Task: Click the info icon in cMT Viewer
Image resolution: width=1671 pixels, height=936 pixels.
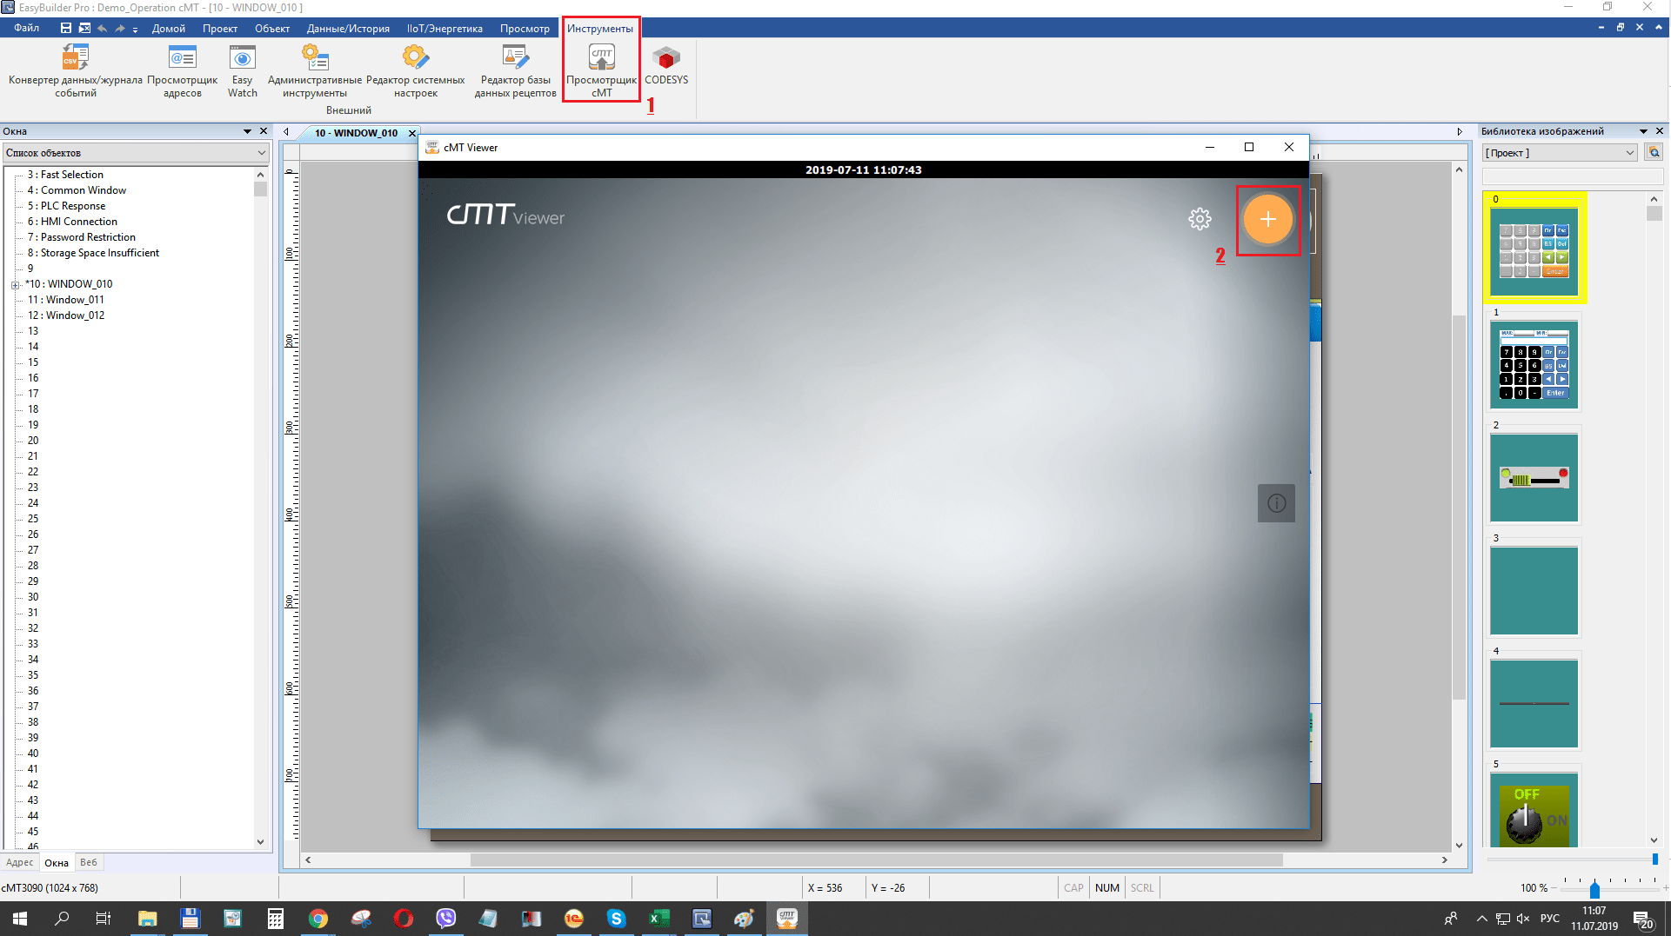Action: [x=1276, y=503]
